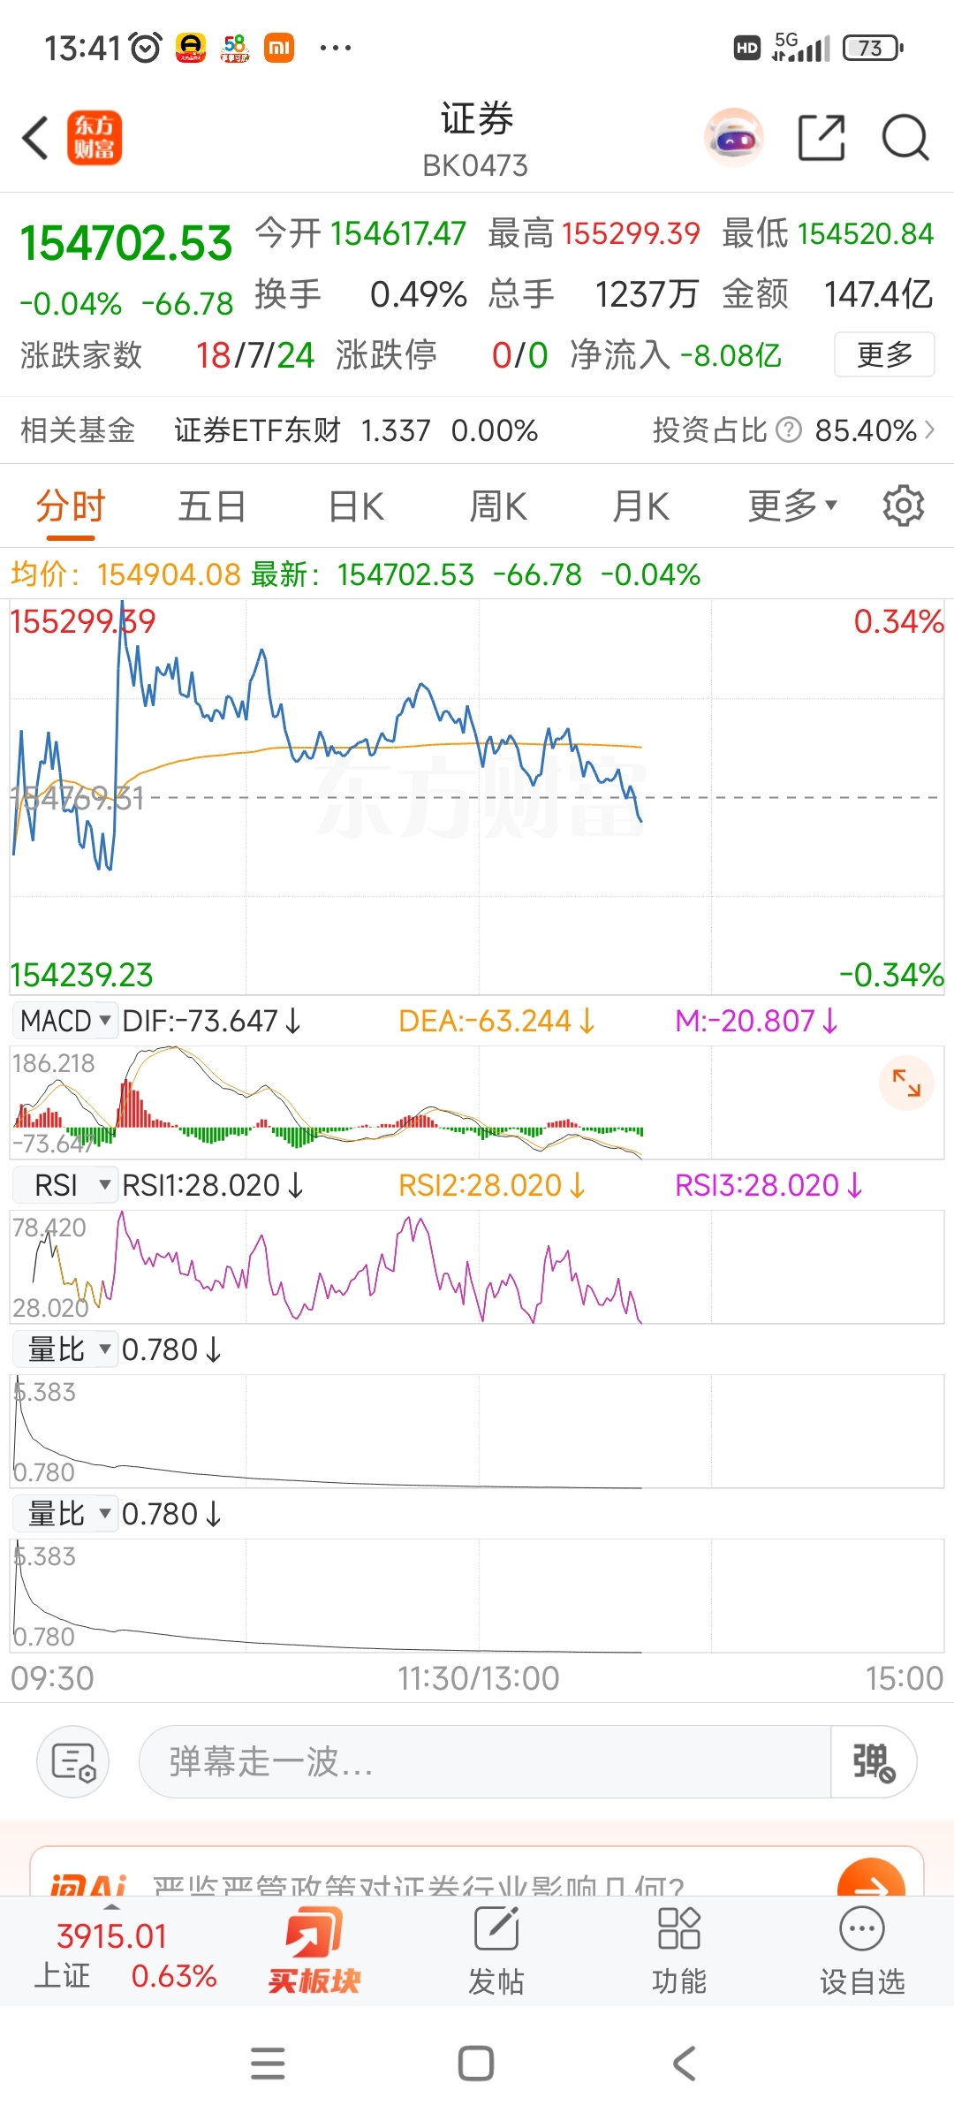Open the AI robot assistant icon
Image resolution: width=954 pixels, height=2121 pixels.
734,138
